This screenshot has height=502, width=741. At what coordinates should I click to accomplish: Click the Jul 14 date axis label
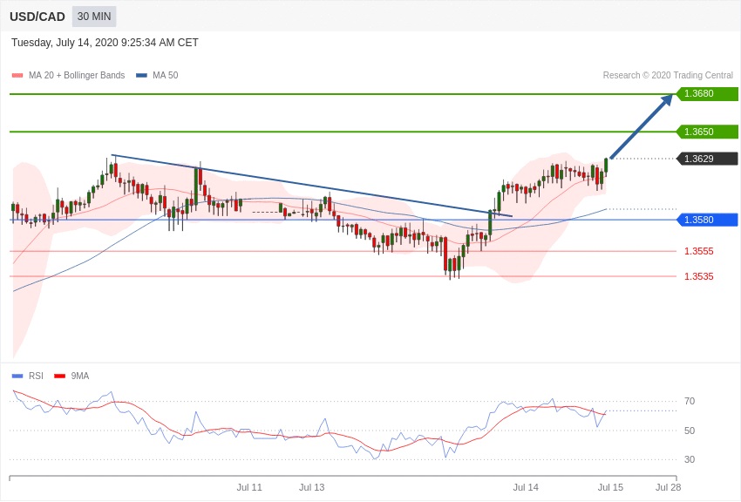526,487
